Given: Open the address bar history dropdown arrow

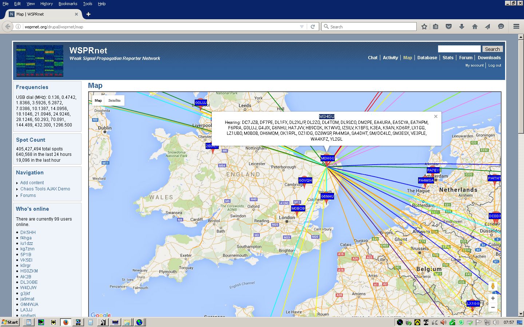Looking at the screenshot, I should point(302,27).
